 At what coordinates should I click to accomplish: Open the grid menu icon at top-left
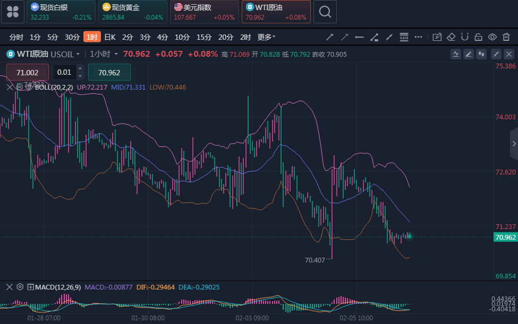[x=13, y=12]
